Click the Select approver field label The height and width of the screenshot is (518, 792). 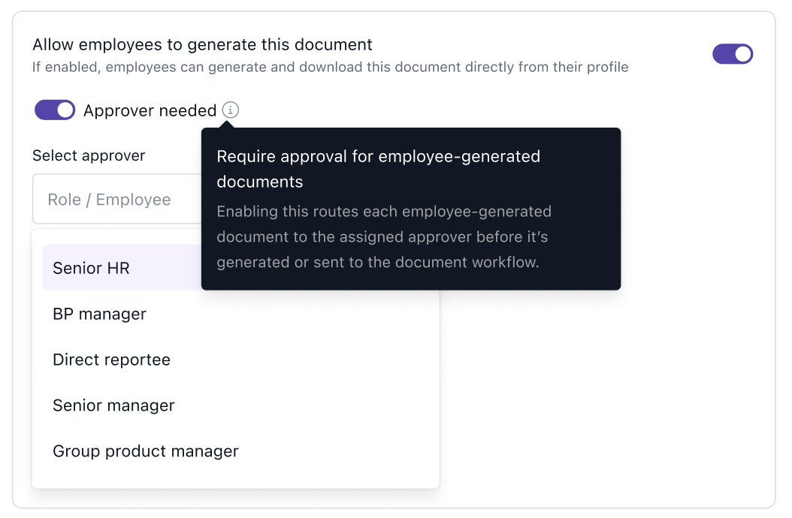(89, 155)
